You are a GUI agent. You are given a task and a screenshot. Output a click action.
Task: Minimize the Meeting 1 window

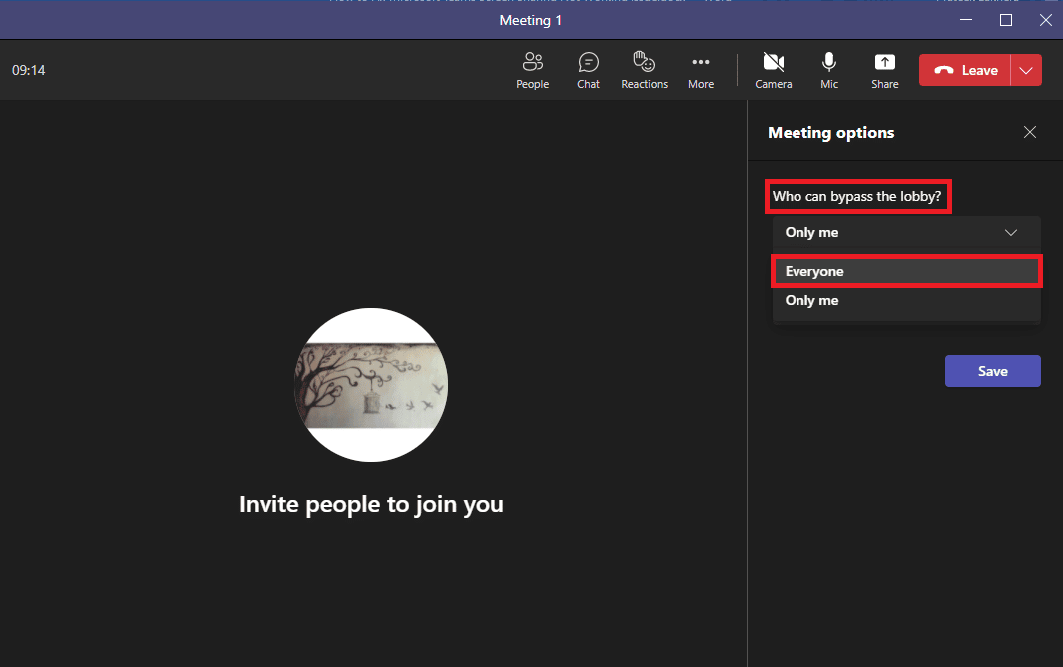pyautogui.click(x=966, y=20)
